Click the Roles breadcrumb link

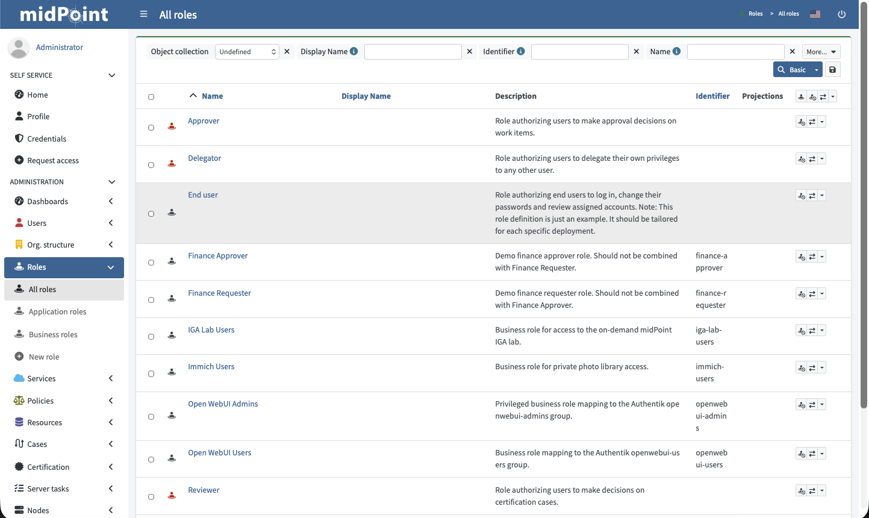pyautogui.click(x=756, y=14)
